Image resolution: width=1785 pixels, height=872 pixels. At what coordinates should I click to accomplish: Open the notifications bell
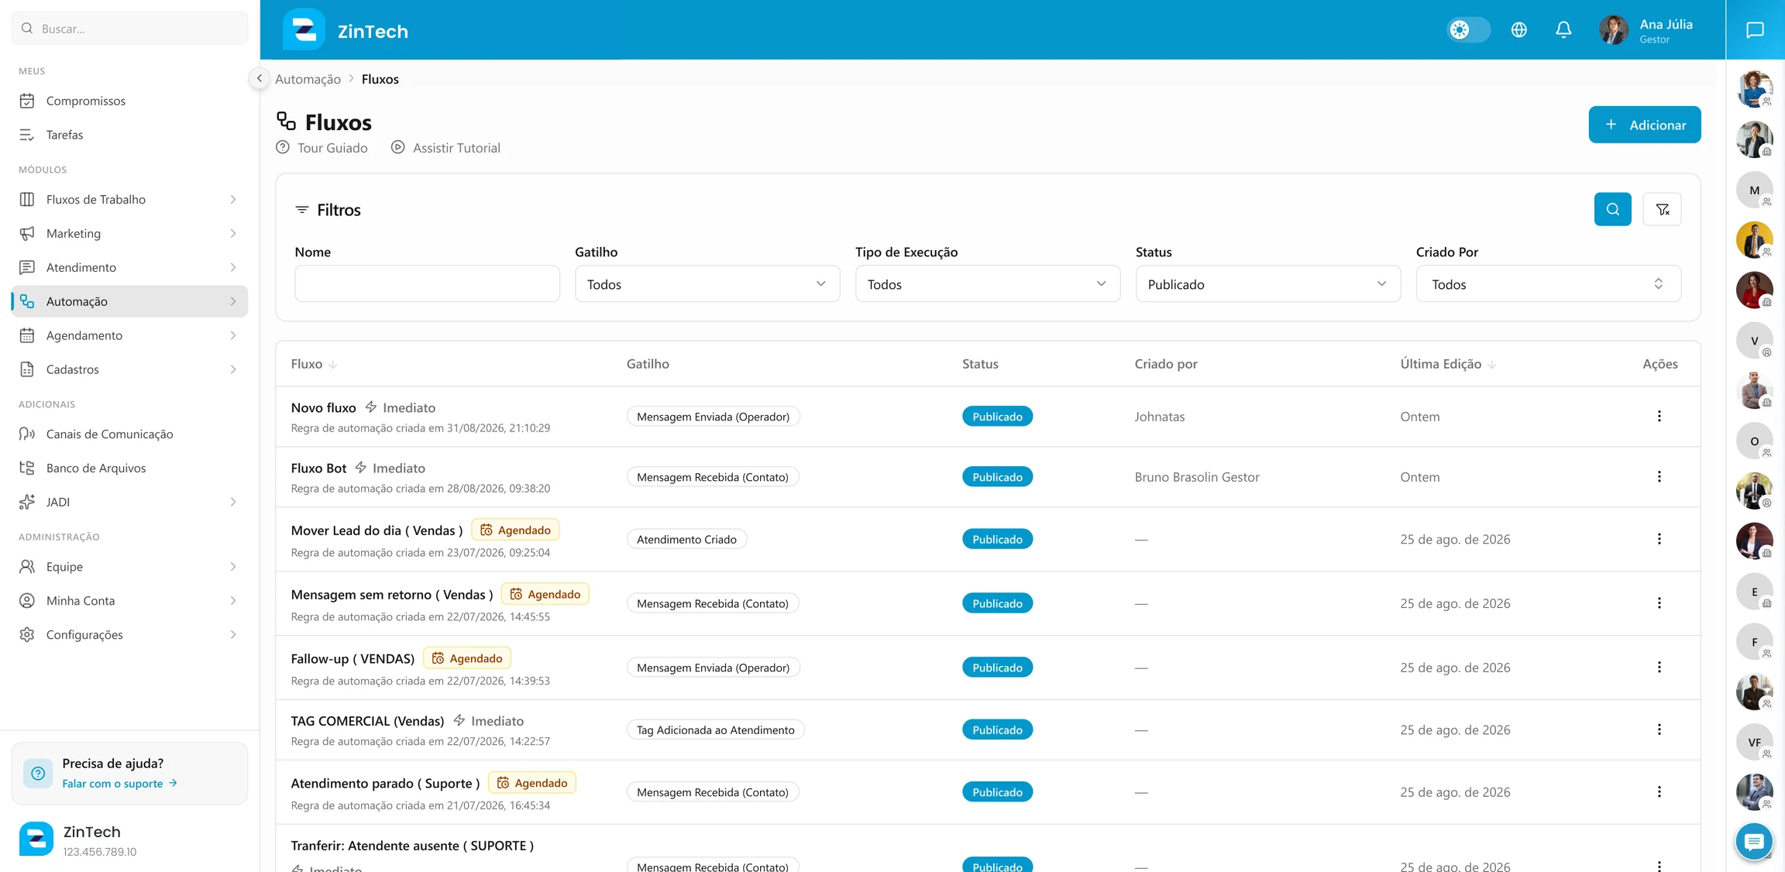pos(1563,29)
